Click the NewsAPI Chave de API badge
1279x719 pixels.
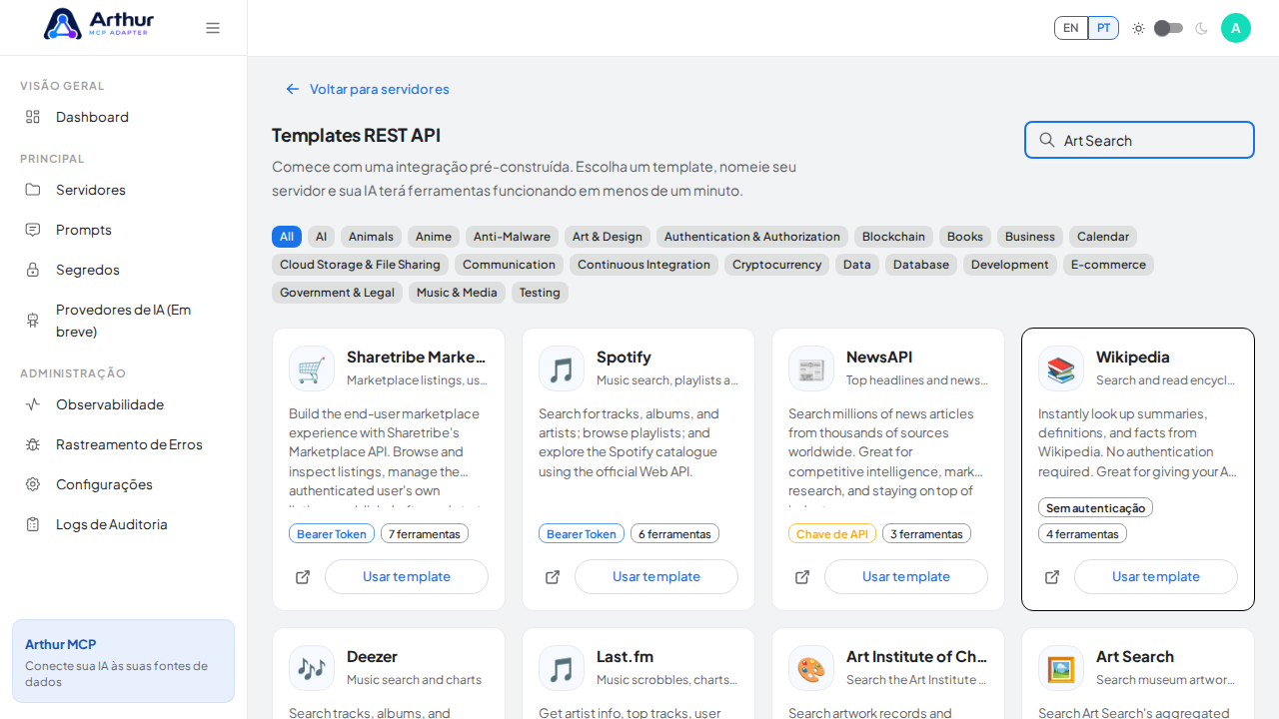point(832,534)
